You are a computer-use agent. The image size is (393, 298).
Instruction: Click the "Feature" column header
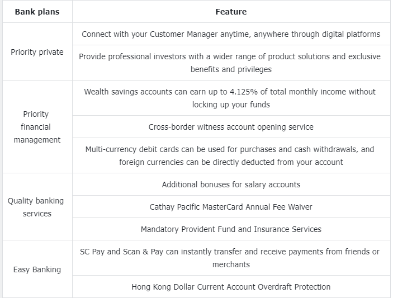pyautogui.click(x=231, y=12)
